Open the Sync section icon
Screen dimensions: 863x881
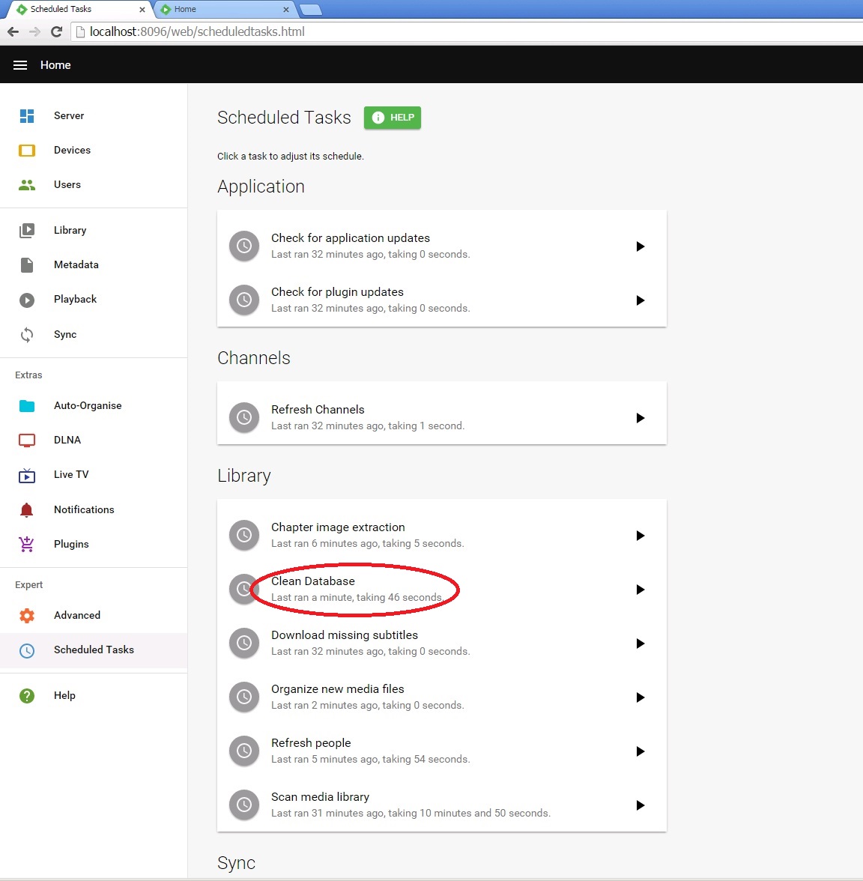click(x=27, y=334)
